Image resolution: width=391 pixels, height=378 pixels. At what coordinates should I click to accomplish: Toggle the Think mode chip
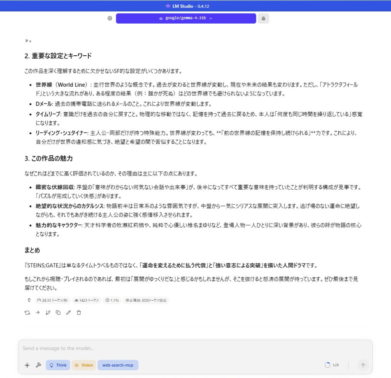pyautogui.click(x=58, y=365)
